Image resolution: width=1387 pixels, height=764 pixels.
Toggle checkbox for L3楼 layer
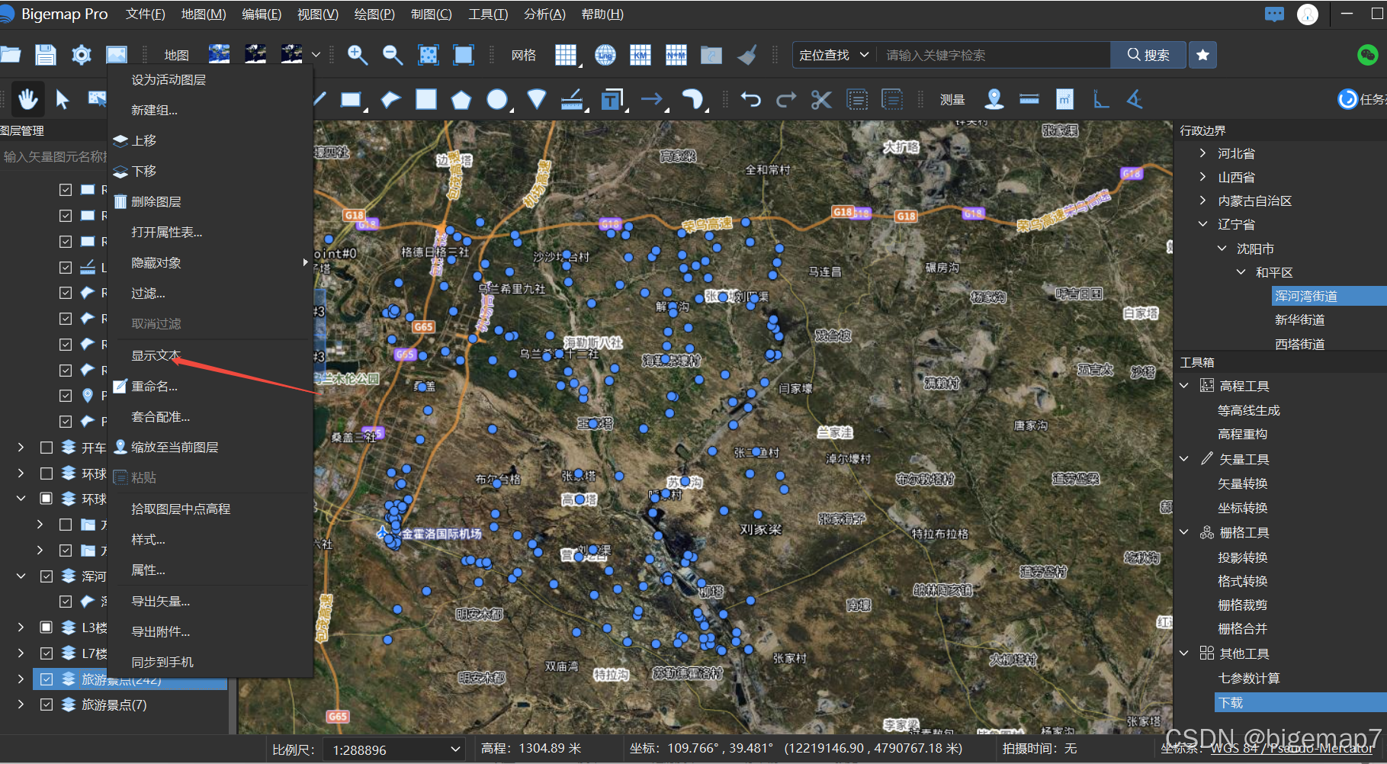[x=47, y=628]
